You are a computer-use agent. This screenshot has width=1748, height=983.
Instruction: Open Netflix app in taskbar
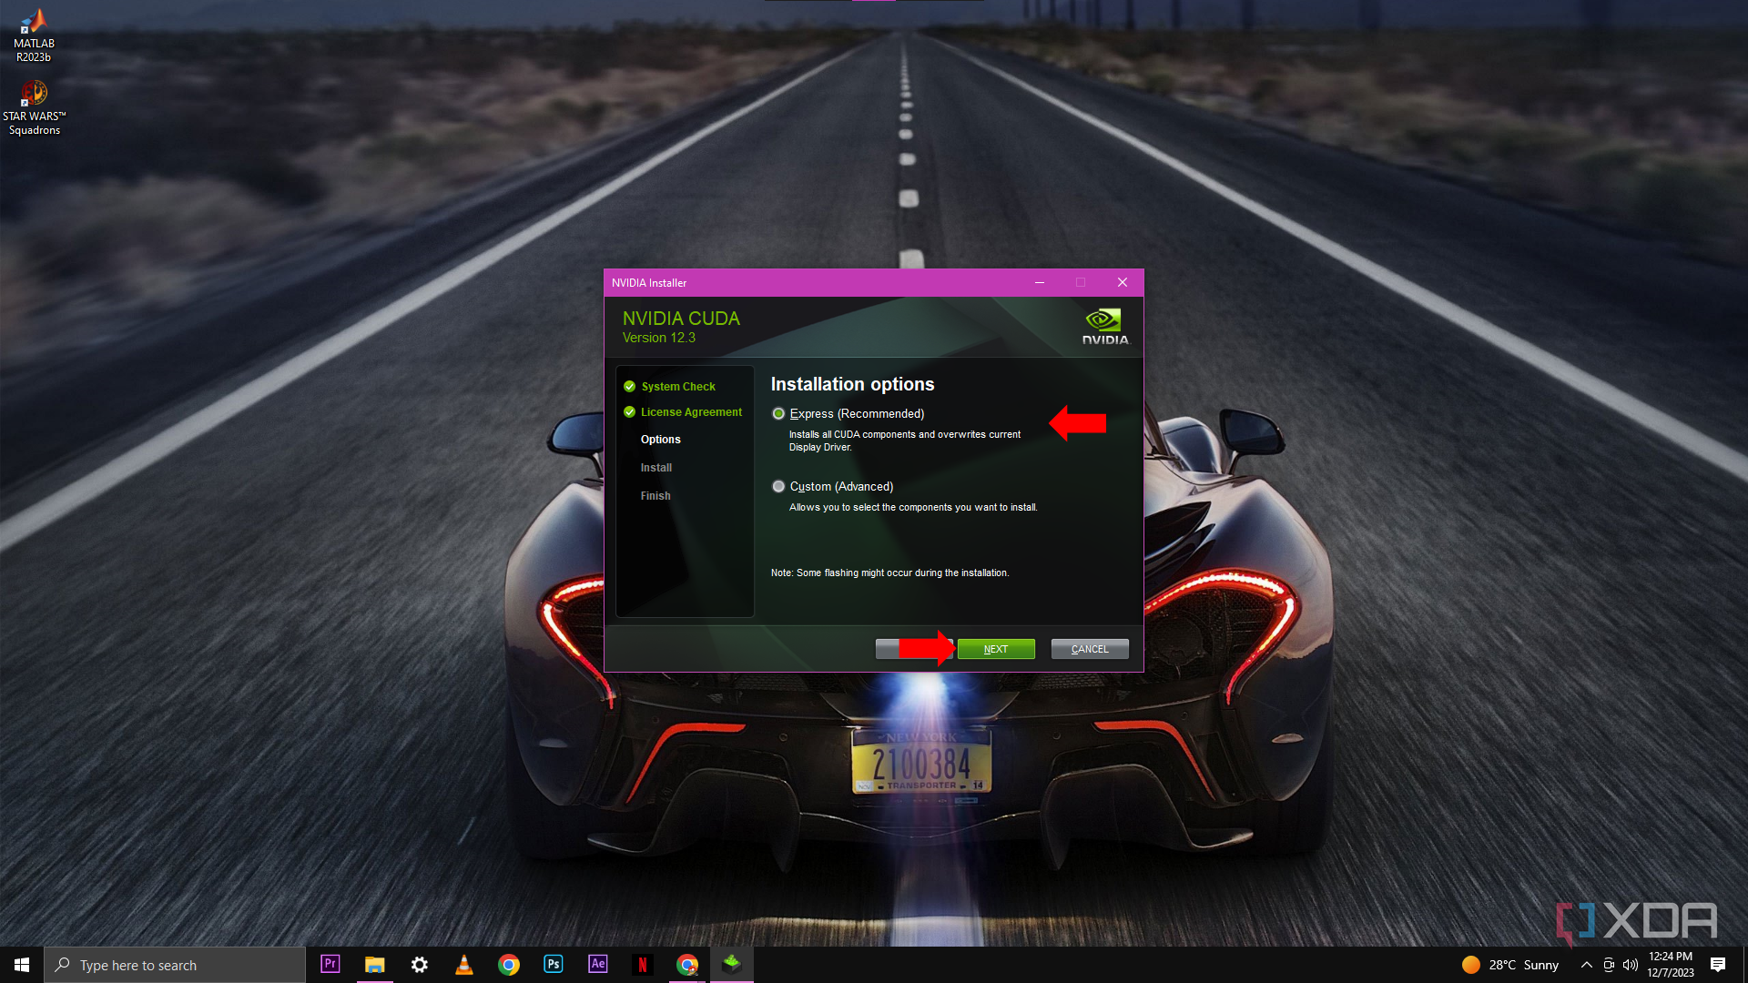tap(642, 965)
